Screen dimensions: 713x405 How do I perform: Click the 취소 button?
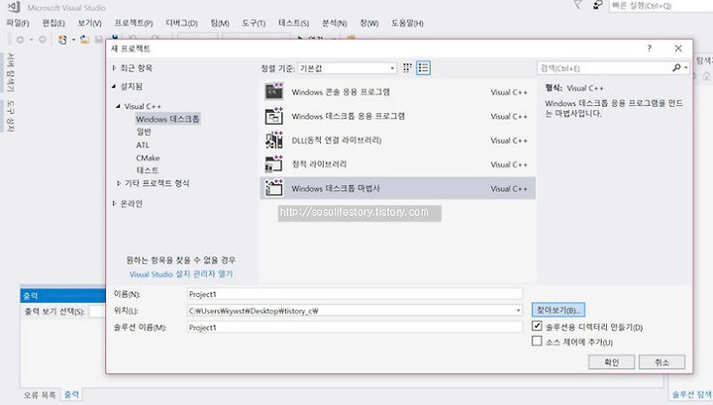662,361
